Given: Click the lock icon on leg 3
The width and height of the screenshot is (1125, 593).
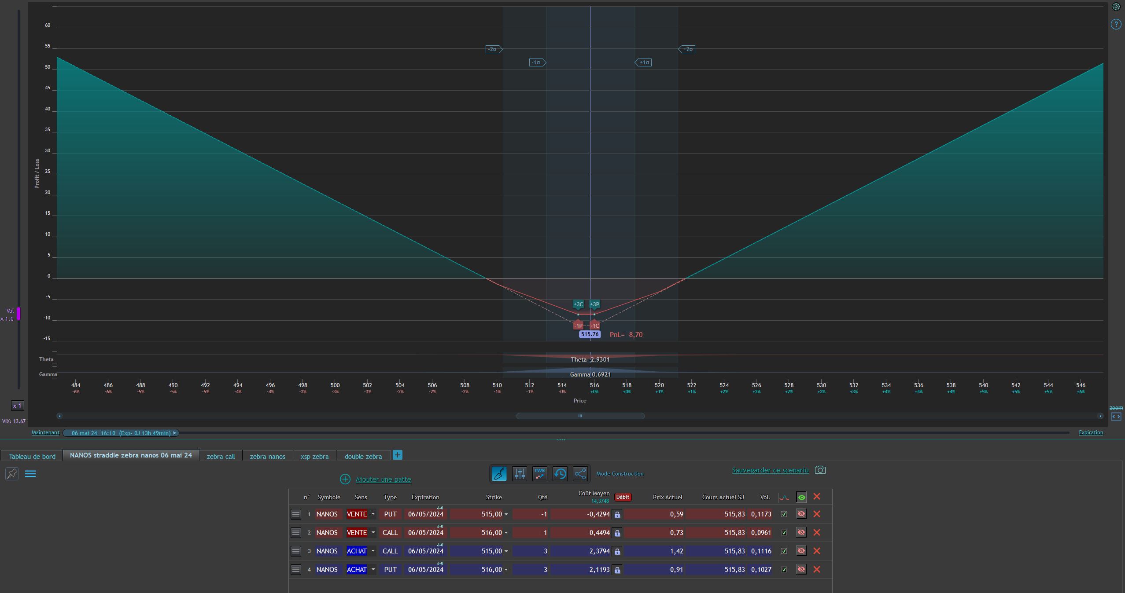Looking at the screenshot, I should (x=617, y=552).
